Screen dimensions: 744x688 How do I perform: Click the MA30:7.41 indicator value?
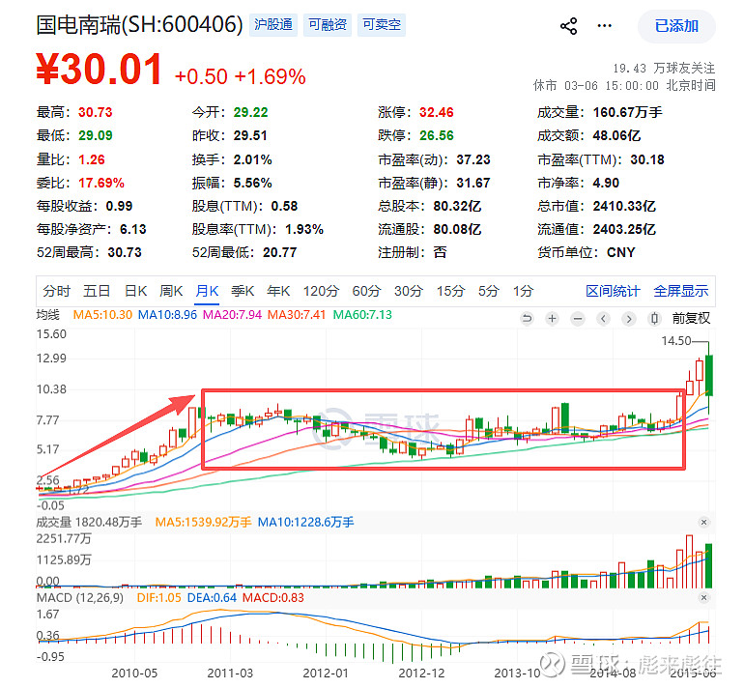tap(297, 315)
